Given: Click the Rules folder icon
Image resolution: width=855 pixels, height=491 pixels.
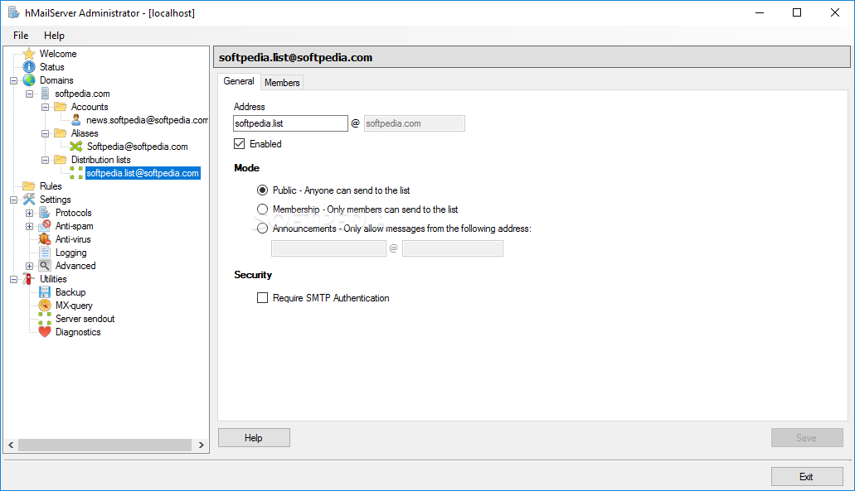Looking at the screenshot, I should click(29, 186).
